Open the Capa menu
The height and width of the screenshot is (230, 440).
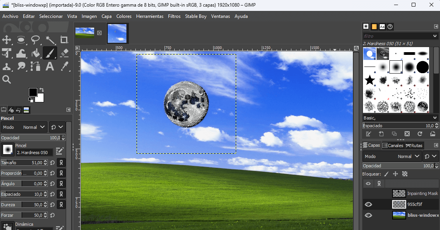click(107, 16)
